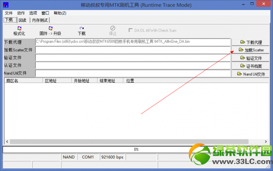Open the 选项 menu
This screenshot has height=171, width=273.
tap(33, 13)
